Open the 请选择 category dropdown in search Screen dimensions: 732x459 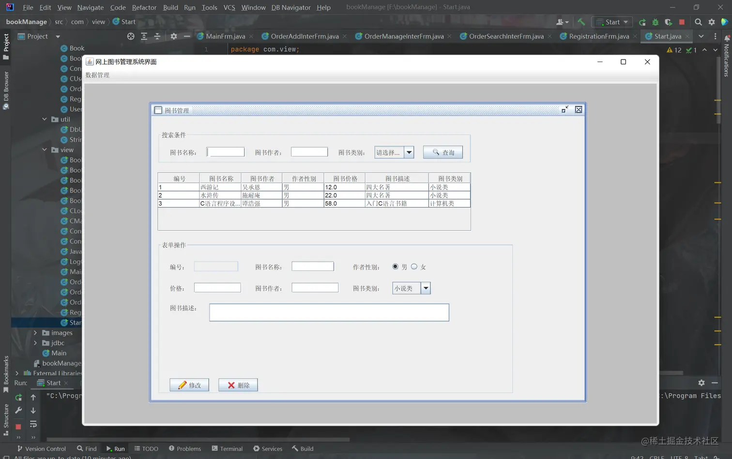(409, 152)
